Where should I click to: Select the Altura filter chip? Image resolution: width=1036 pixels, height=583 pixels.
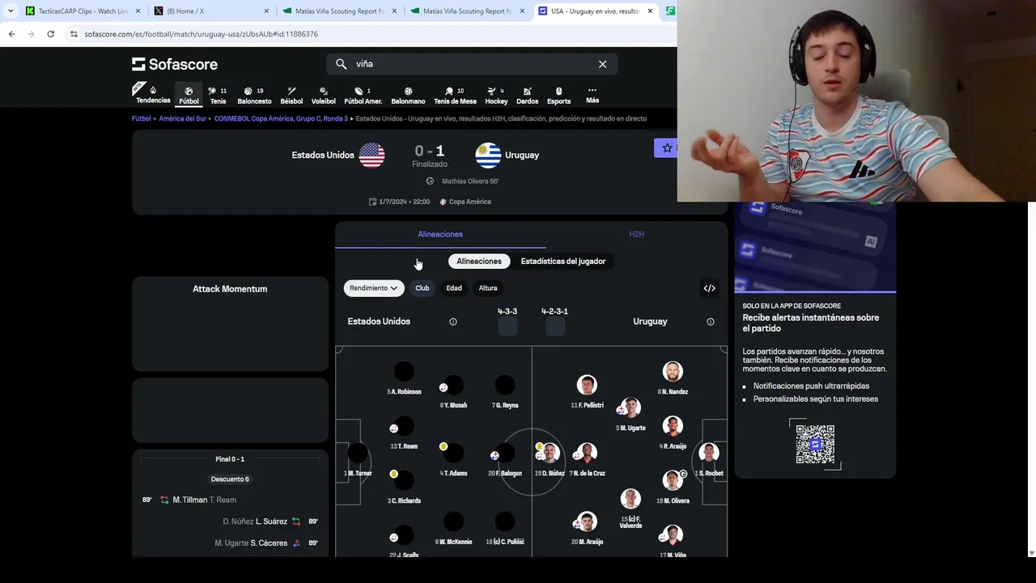488,288
